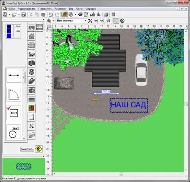Select the zoom in magnifier tool
This screenshot has width=190, height=182.
pos(96,21)
